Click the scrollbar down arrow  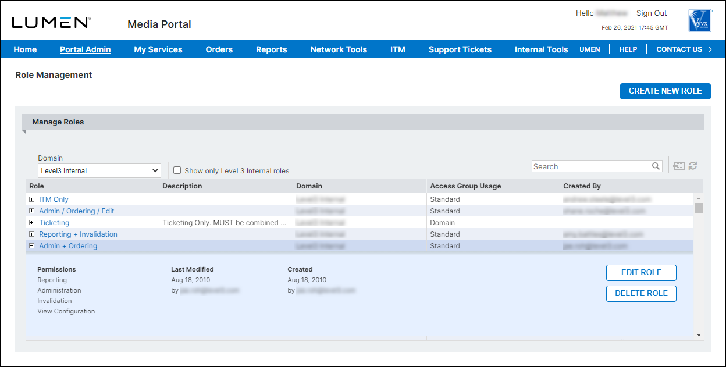point(699,335)
